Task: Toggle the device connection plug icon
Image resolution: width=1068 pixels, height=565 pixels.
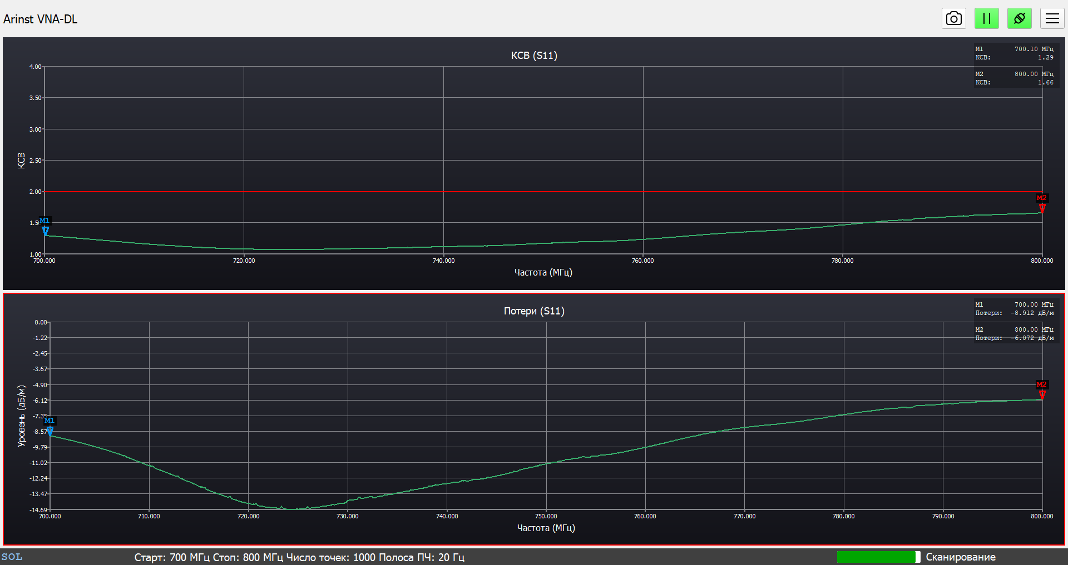Action: pyautogui.click(x=1019, y=18)
